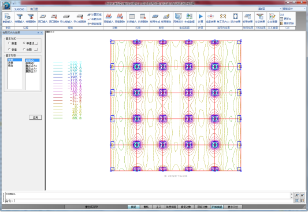The image size is (308, 212).
Task: Click the 应用 apply button
Action: pyautogui.click(x=35, y=118)
